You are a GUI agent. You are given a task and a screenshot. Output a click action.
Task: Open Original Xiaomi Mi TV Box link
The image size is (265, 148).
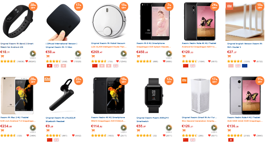[x=59, y=47]
